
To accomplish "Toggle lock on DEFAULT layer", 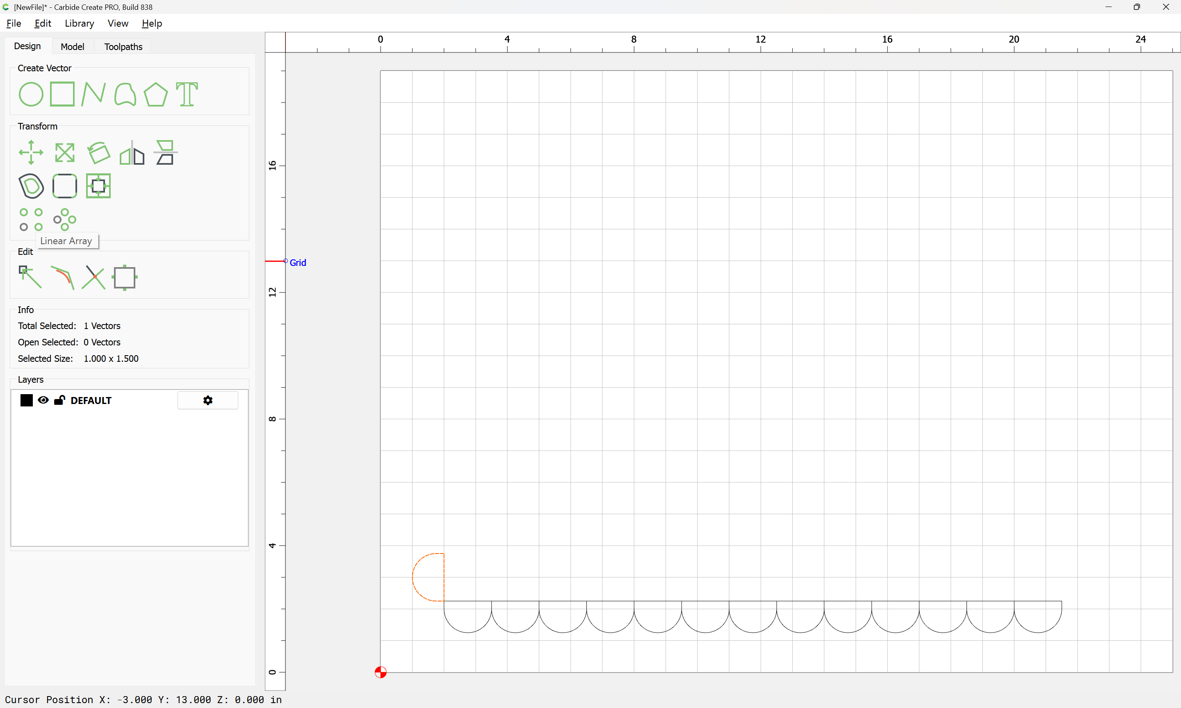I will [x=59, y=400].
